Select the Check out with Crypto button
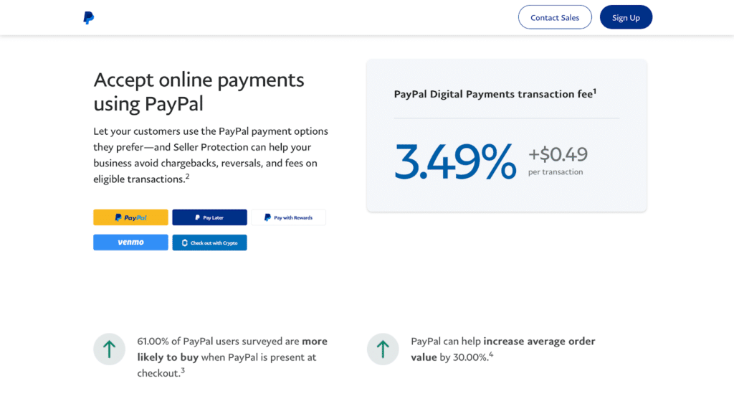Screen dimensions: 734x419 (209, 243)
